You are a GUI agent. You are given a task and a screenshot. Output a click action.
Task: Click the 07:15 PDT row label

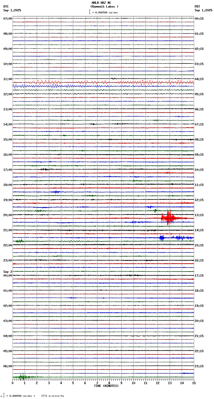tap(199, 124)
